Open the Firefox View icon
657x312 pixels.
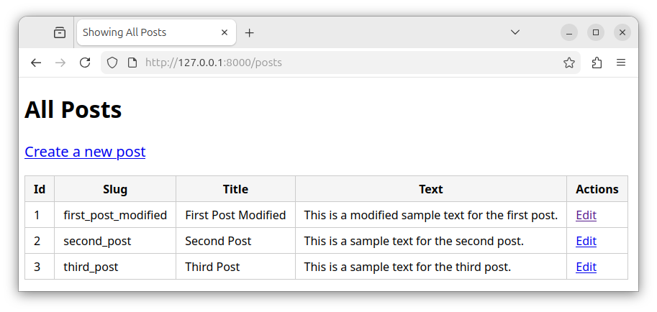pos(60,32)
